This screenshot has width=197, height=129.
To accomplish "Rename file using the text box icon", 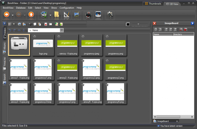I will point(50,24).
